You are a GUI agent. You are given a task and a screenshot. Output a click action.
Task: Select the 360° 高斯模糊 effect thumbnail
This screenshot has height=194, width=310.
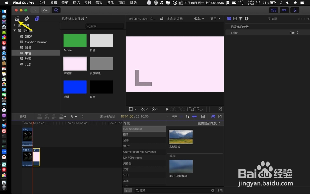click(x=181, y=166)
